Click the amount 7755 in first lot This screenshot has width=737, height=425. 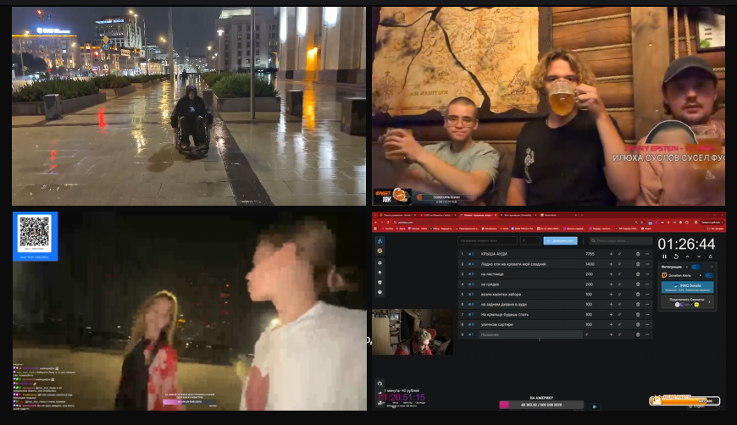click(590, 254)
